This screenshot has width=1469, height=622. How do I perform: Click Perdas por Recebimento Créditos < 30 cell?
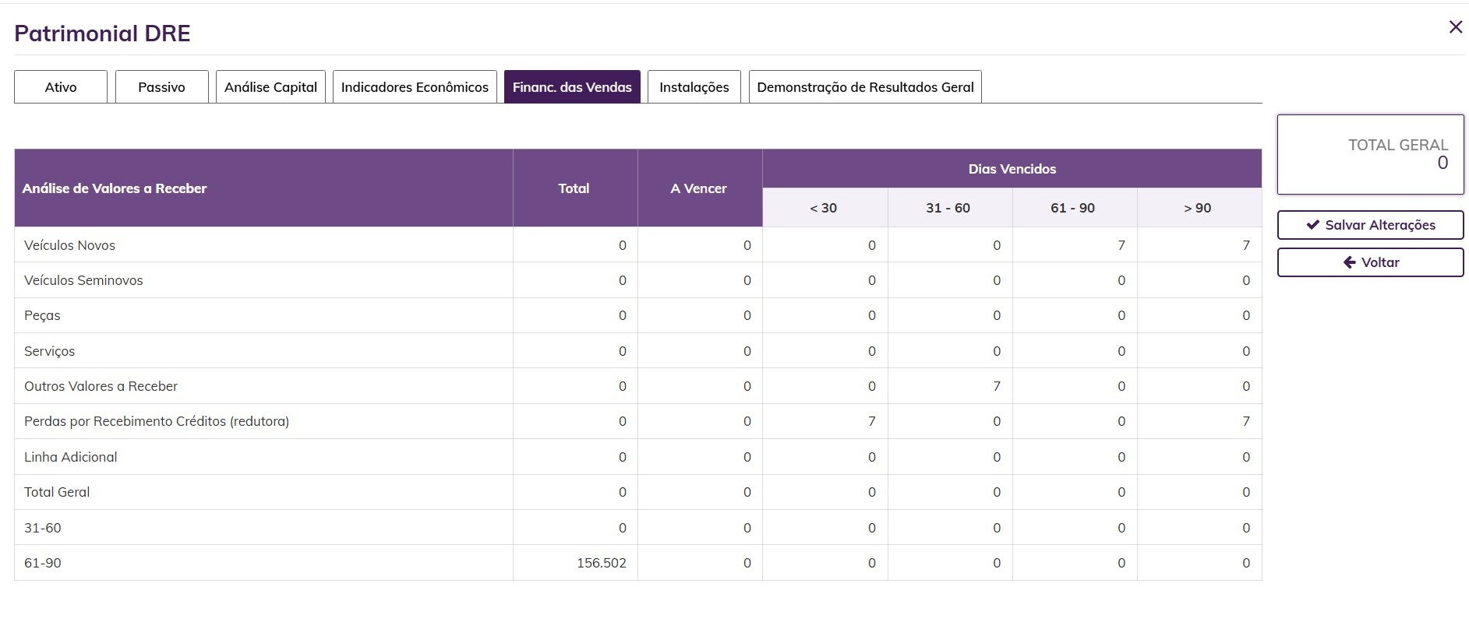(x=825, y=421)
